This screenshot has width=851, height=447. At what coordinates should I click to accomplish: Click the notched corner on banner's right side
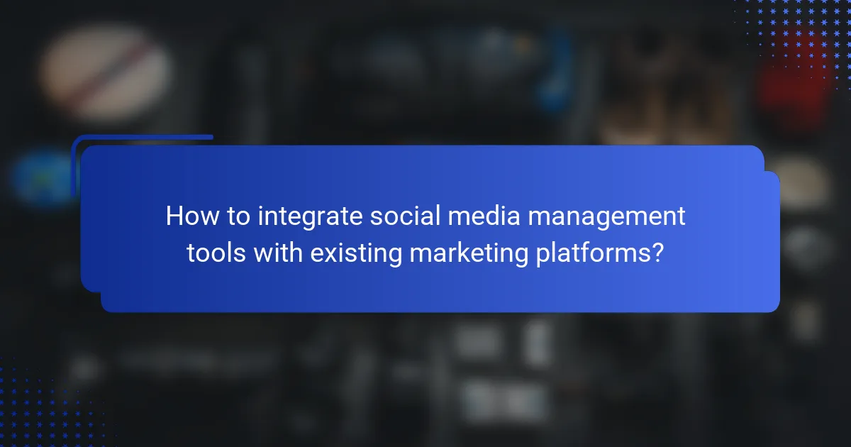tap(766, 170)
